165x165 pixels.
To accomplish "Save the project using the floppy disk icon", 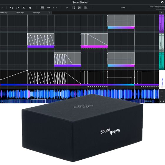I will (24, 8).
